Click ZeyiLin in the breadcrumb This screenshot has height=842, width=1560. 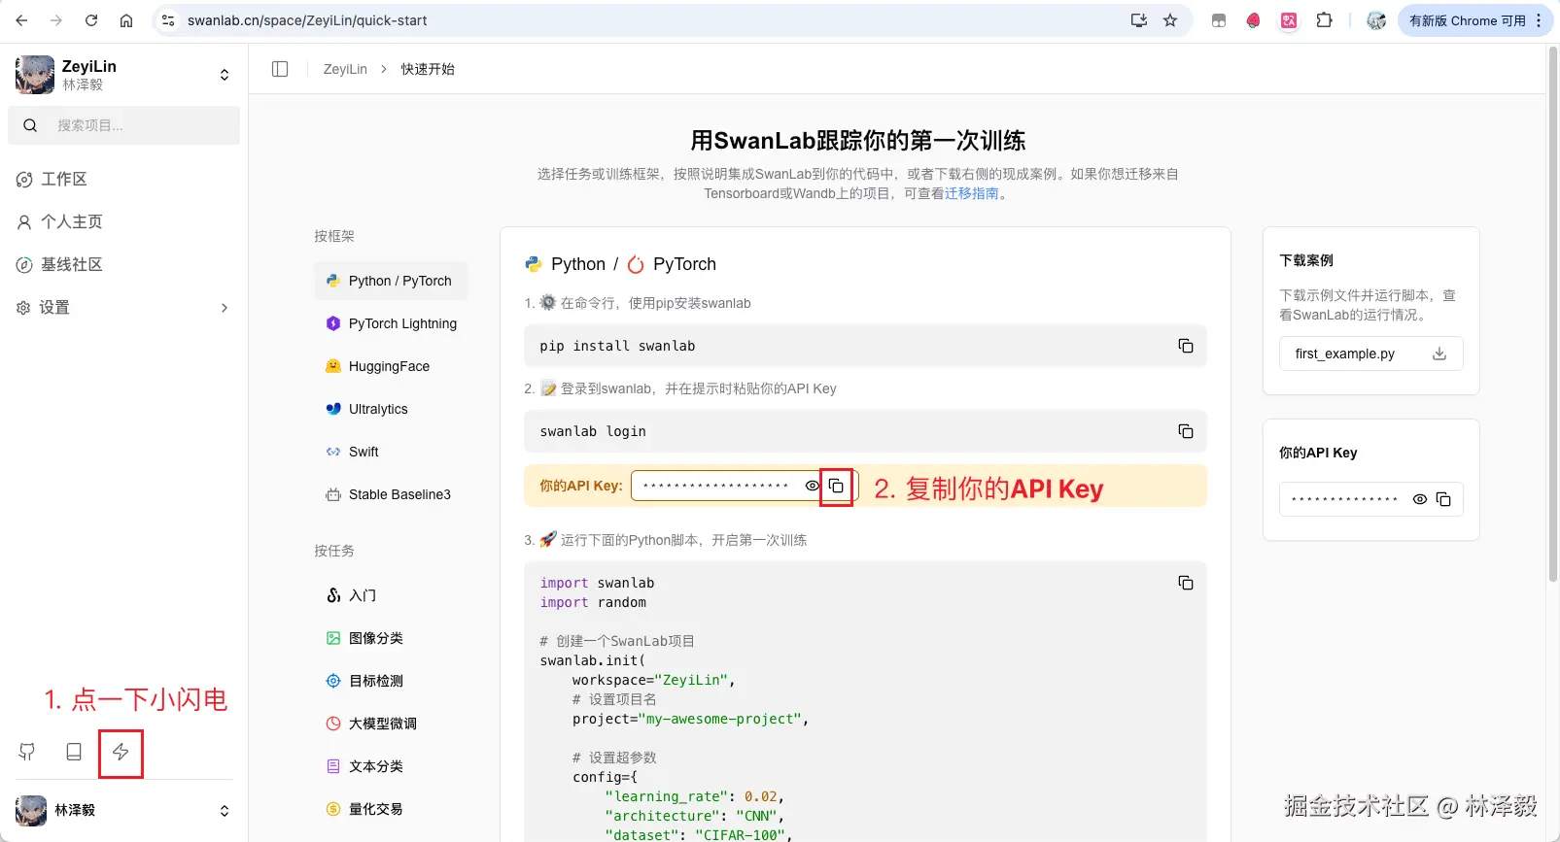click(x=345, y=69)
